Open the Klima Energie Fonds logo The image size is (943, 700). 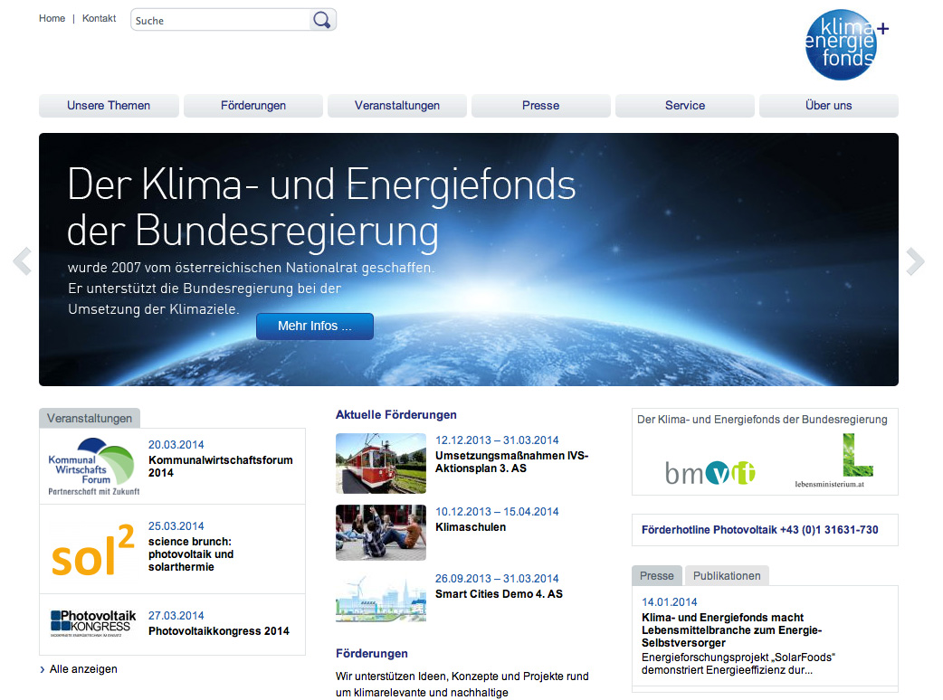[x=846, y=44]
